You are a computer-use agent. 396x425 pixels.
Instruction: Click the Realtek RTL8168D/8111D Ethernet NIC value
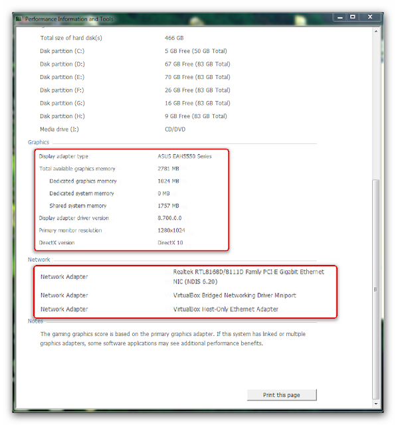(248, 277)
